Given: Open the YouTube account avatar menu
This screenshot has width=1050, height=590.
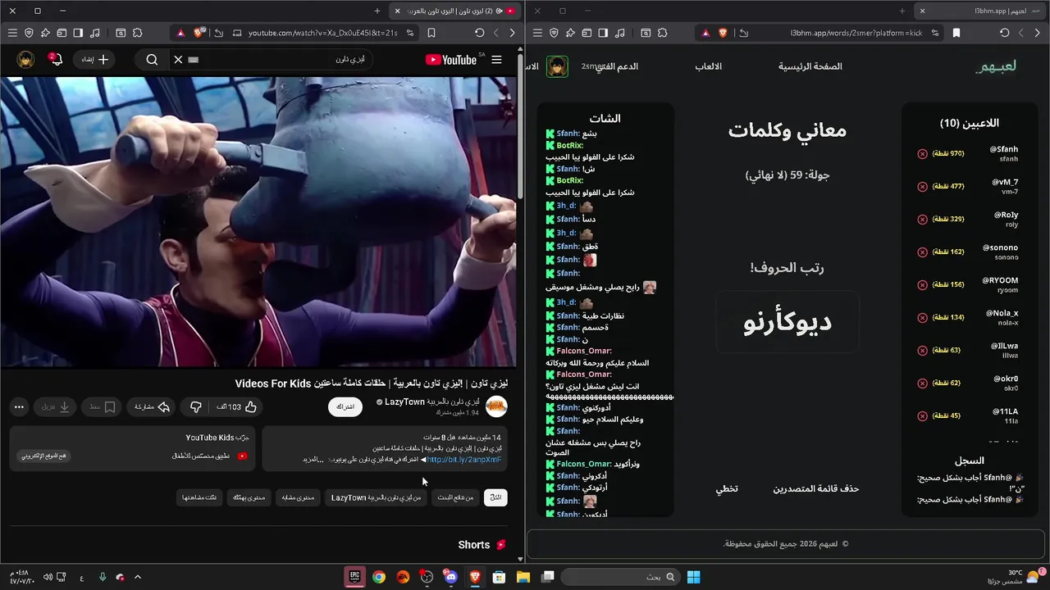Looking at the screenshot, I should pos(25,60).
